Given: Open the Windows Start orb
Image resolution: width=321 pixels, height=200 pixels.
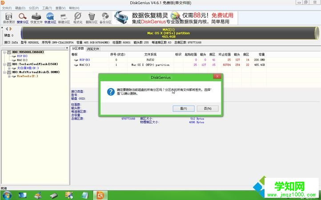Looking at the screenshot, I should pyautogui.click(x=7, y=195).
